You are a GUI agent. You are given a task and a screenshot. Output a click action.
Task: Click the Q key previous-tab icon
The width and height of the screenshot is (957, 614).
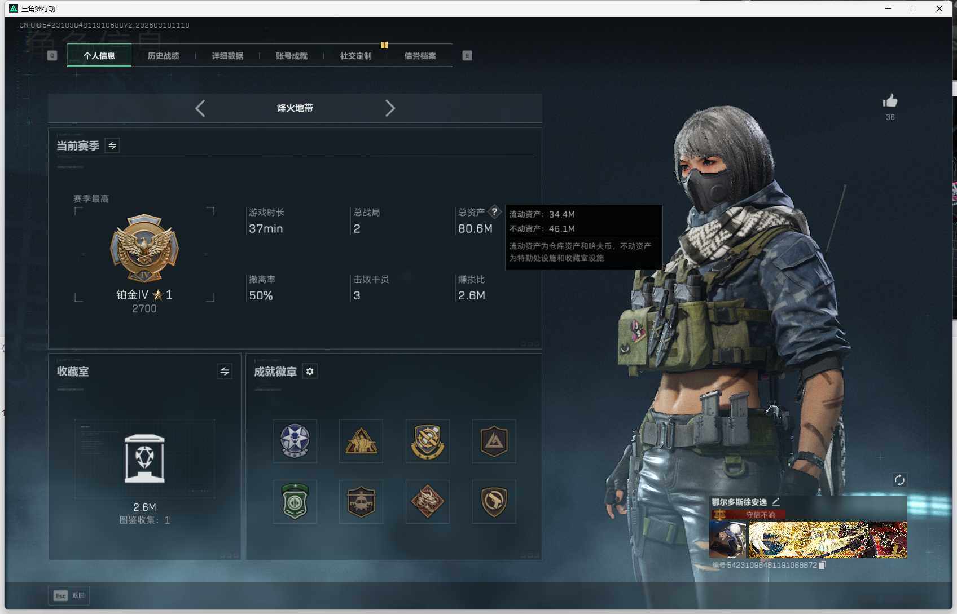tap(52, 55)
